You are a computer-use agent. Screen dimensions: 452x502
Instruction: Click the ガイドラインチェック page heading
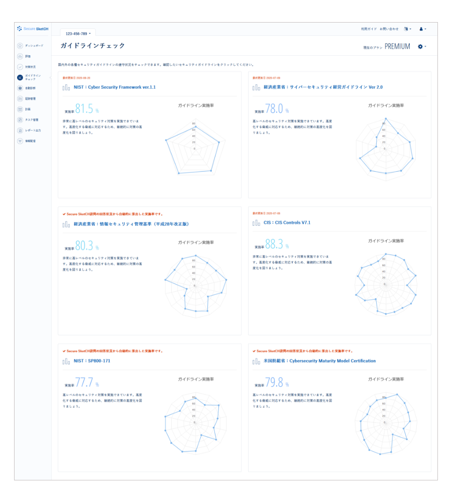[x=92, y=46]
